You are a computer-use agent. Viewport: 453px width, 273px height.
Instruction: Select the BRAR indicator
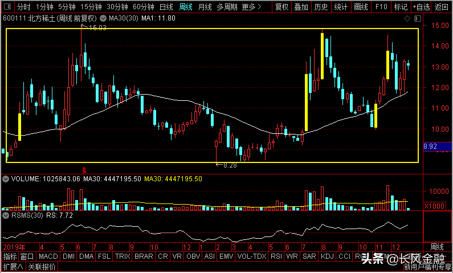coord(144,256)
